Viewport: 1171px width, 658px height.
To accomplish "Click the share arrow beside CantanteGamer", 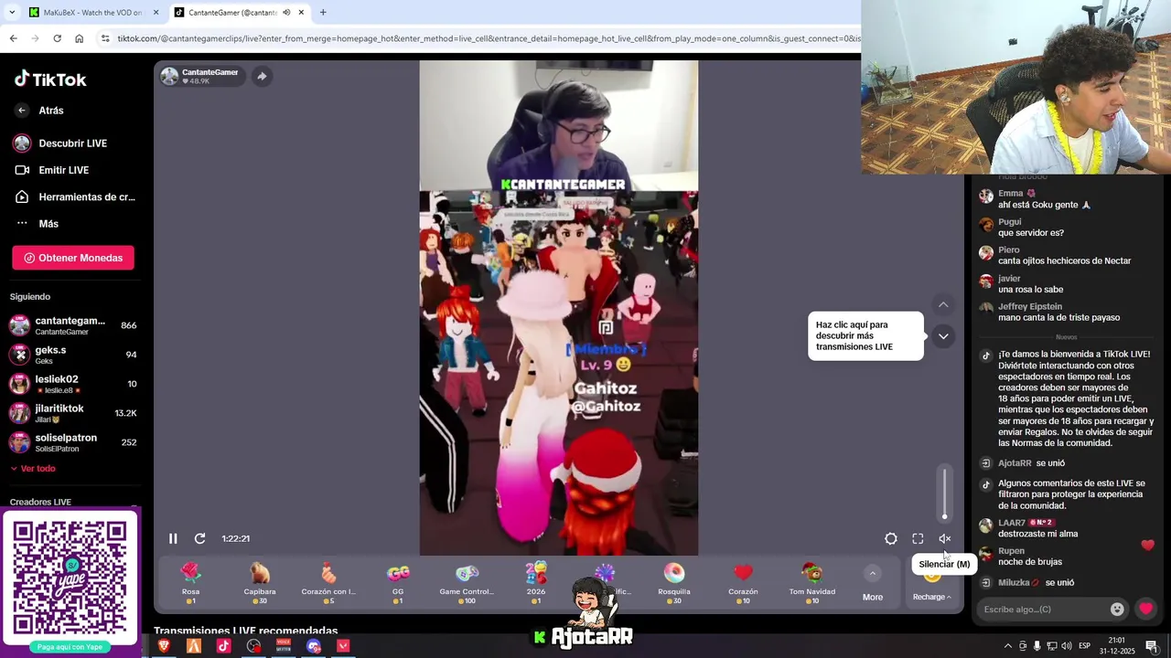I will pyautogui.click(x=262, y=76).
